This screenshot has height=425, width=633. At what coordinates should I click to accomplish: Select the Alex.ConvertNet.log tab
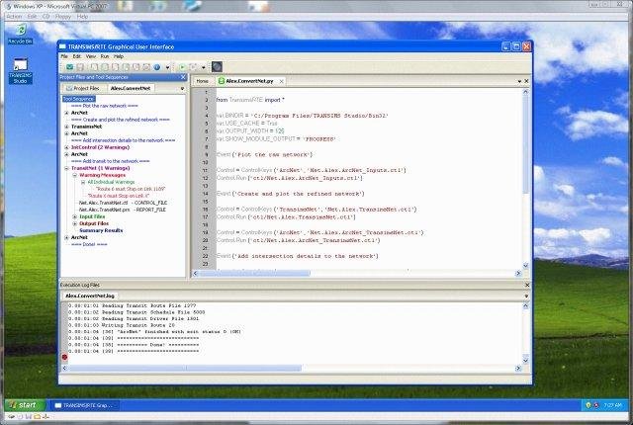pos(90,296)
